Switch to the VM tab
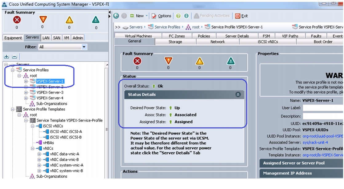The height and width of the screenshot is (189, 344). tap(66, 38)
